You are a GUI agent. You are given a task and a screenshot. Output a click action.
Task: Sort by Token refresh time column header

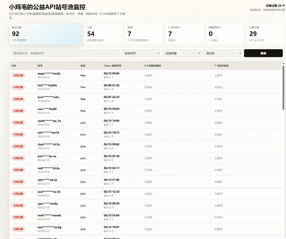pos(112,65)
